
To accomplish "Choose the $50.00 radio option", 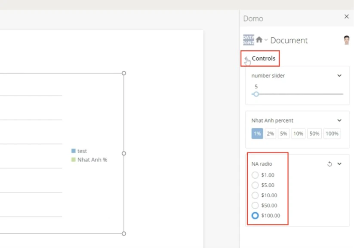I will coord(255,205).
